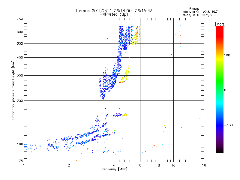
Task: Click the colorbar label '0'
Action: (x=225, y=90)
